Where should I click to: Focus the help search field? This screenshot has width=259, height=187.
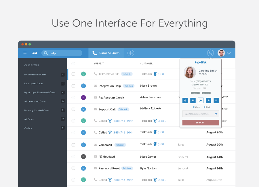click(62, 53)
